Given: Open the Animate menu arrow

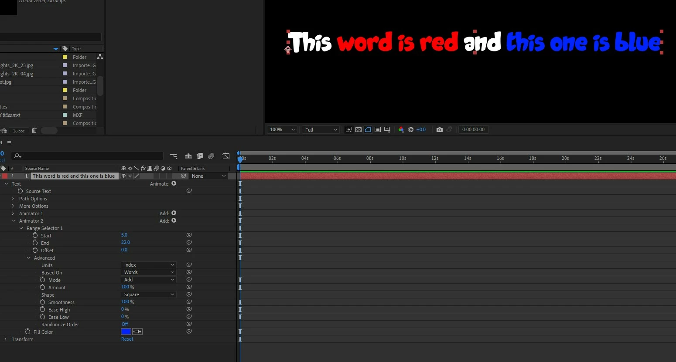Looking at the screenshot, I should pos(174,183).
